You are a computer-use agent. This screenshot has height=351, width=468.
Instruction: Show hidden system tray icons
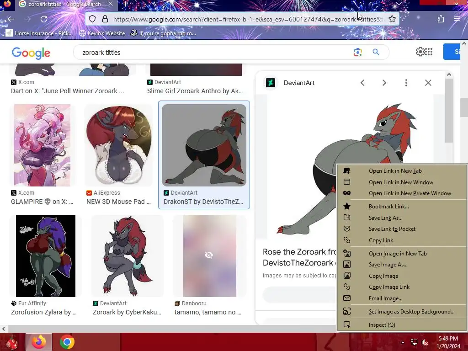(x=403, y=342)
